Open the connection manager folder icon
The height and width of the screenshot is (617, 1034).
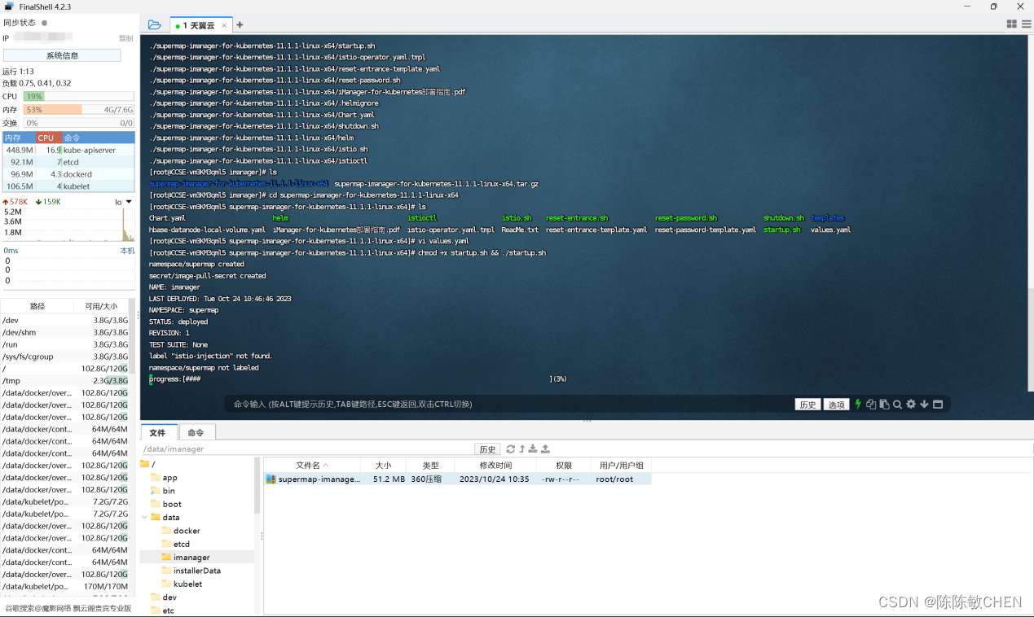click(154, 25)
